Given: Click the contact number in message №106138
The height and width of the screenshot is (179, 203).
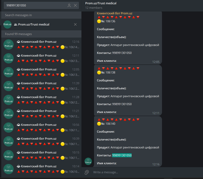Looking at the screenshot, I should click(122, 104).
